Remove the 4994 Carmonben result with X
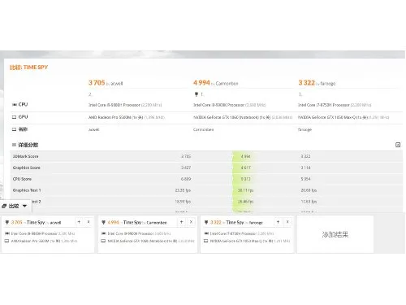Screen dimensions: 406x305 pyautogui.click(x=191, y=222)
